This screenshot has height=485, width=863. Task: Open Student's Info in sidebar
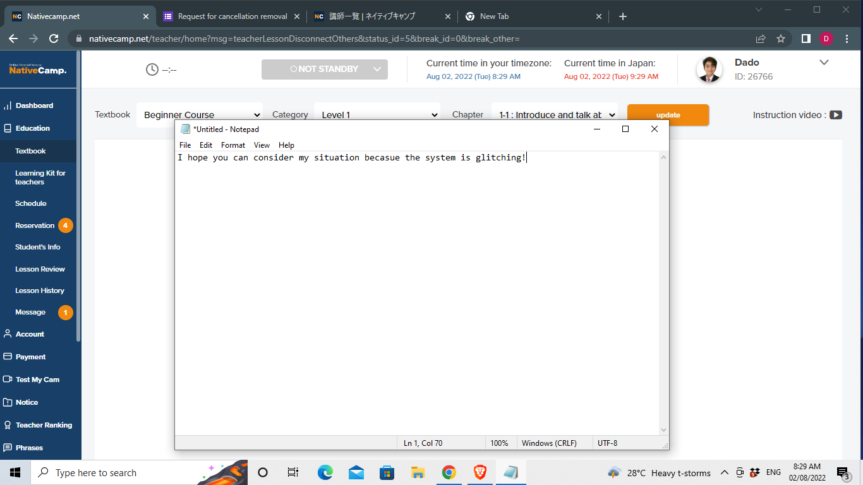(38, 247)
